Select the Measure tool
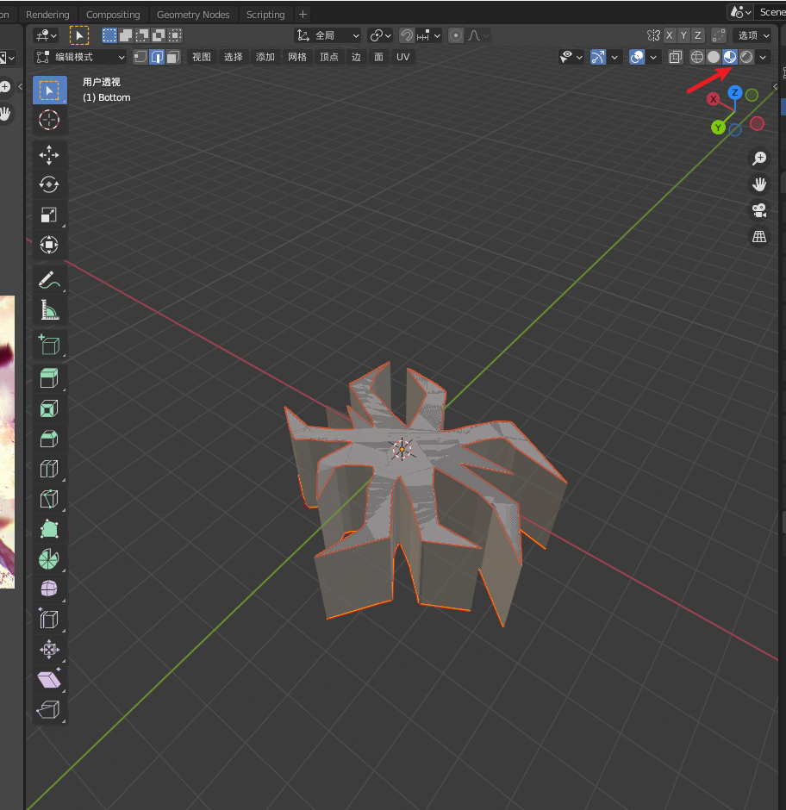The width and height of the screenshot is (786, 810). click(50, 310)
